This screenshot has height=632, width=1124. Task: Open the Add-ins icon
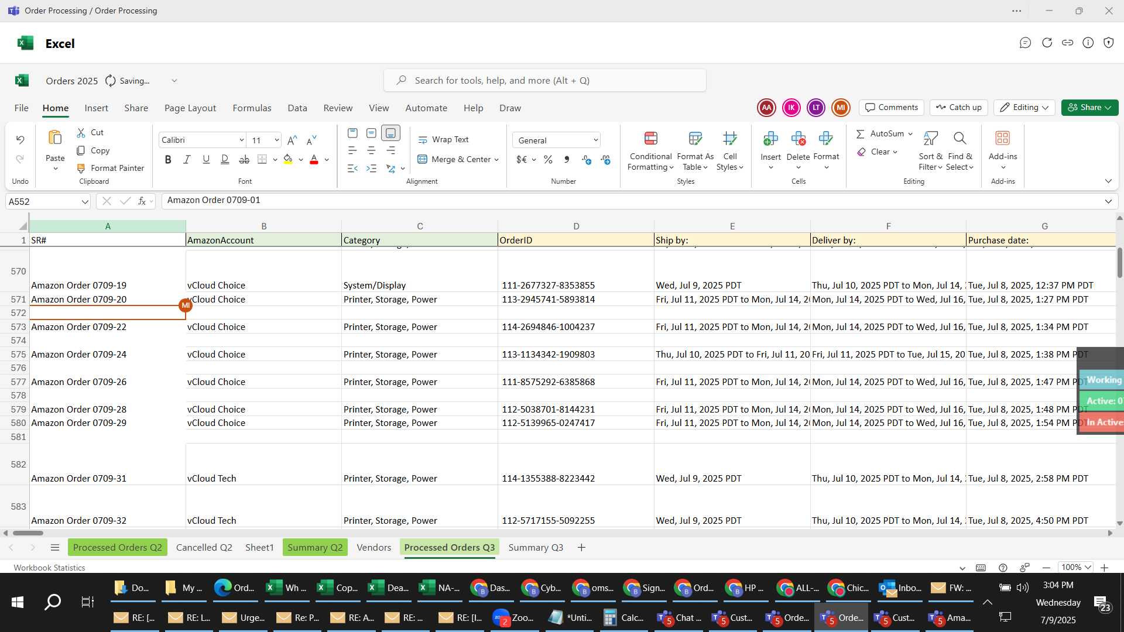pos(1003,138)
